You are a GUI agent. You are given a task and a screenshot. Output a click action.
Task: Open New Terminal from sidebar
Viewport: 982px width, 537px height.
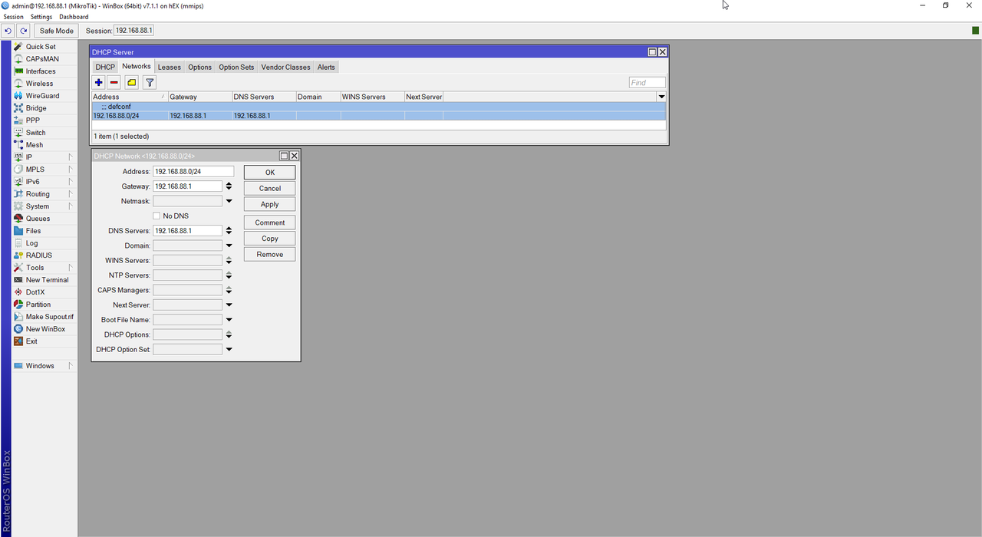tap(47, 280)
